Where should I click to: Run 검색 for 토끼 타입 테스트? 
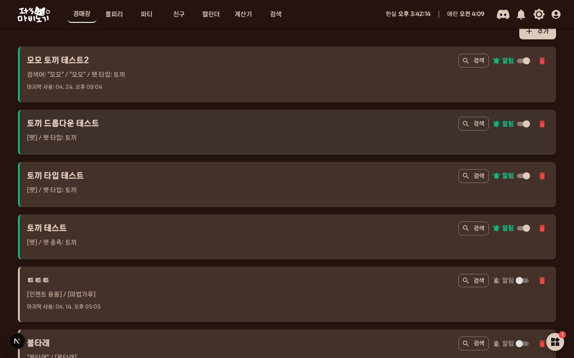pyautogui.click(x=474, y=176)
